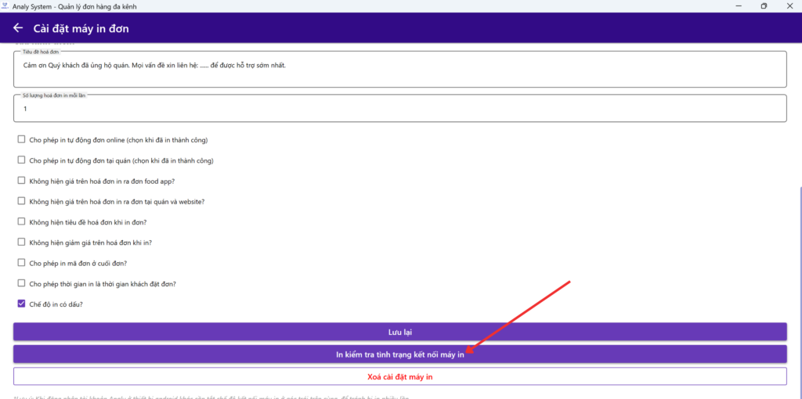Tick 'Không hiện giá' for tại quán và website

click(x=21, y=201)
